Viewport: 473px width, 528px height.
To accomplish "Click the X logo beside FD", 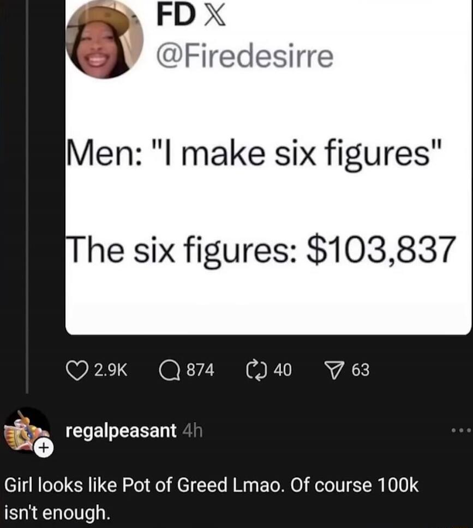I will click(x=215, y=16).
